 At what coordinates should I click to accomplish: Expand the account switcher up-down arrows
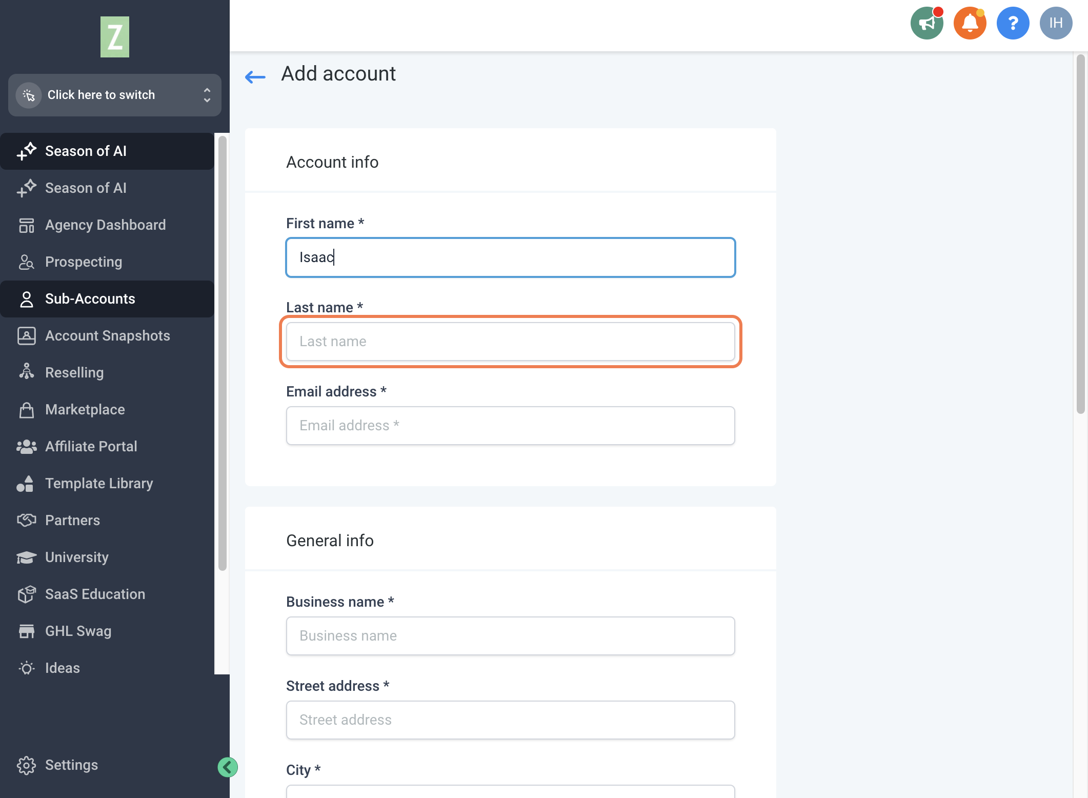207,95
